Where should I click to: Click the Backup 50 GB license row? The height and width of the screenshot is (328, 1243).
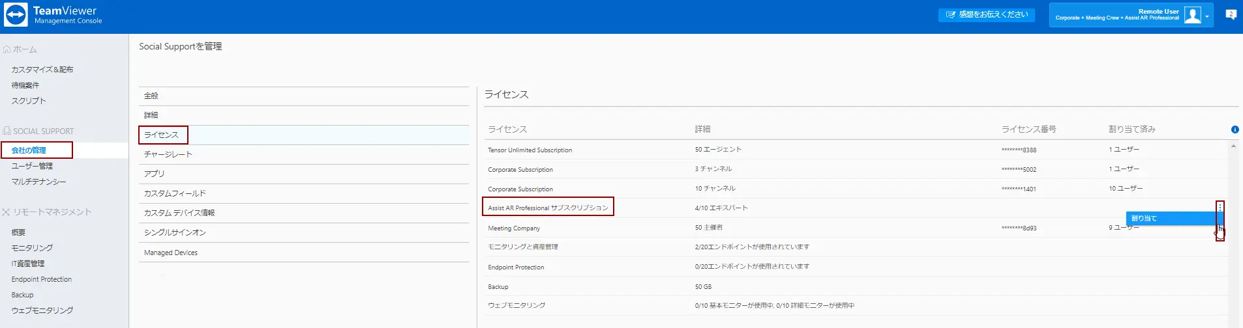856,286
